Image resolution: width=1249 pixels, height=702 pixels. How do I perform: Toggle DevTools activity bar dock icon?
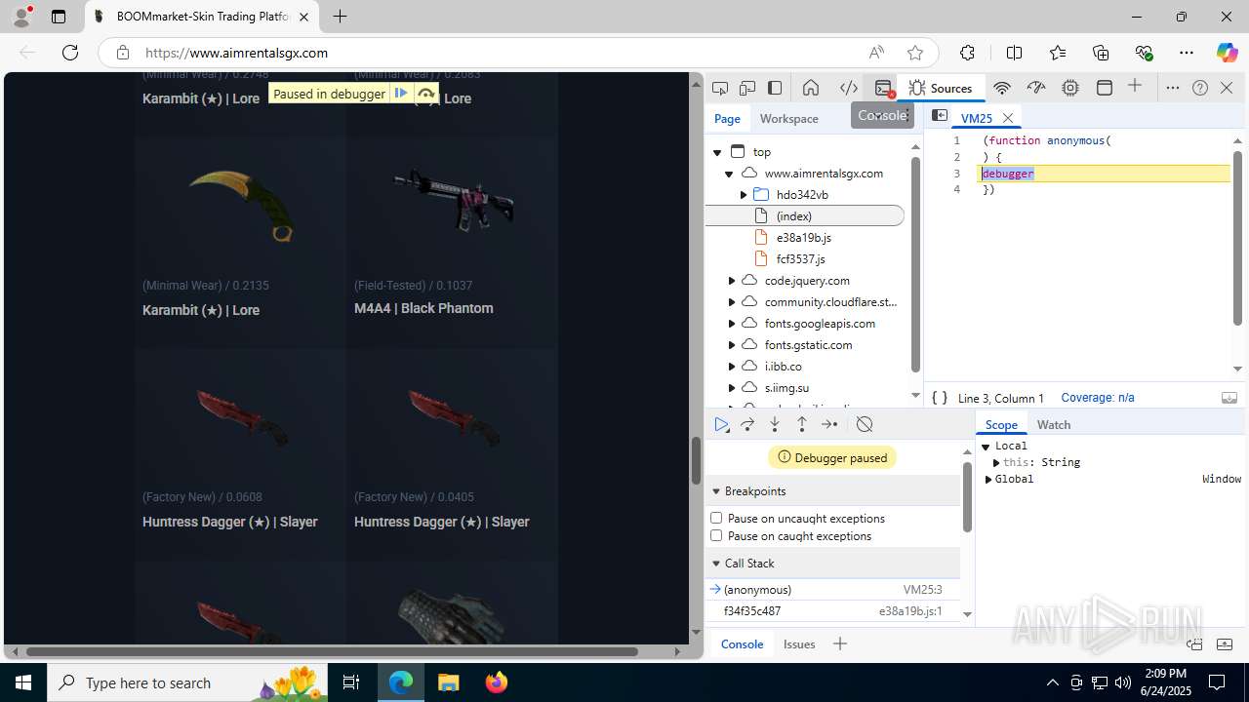point(775,88)
